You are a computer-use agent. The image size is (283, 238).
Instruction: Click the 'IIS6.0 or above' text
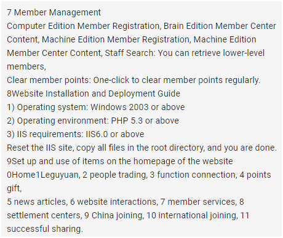pyautogui.click(x=115, y=134)
